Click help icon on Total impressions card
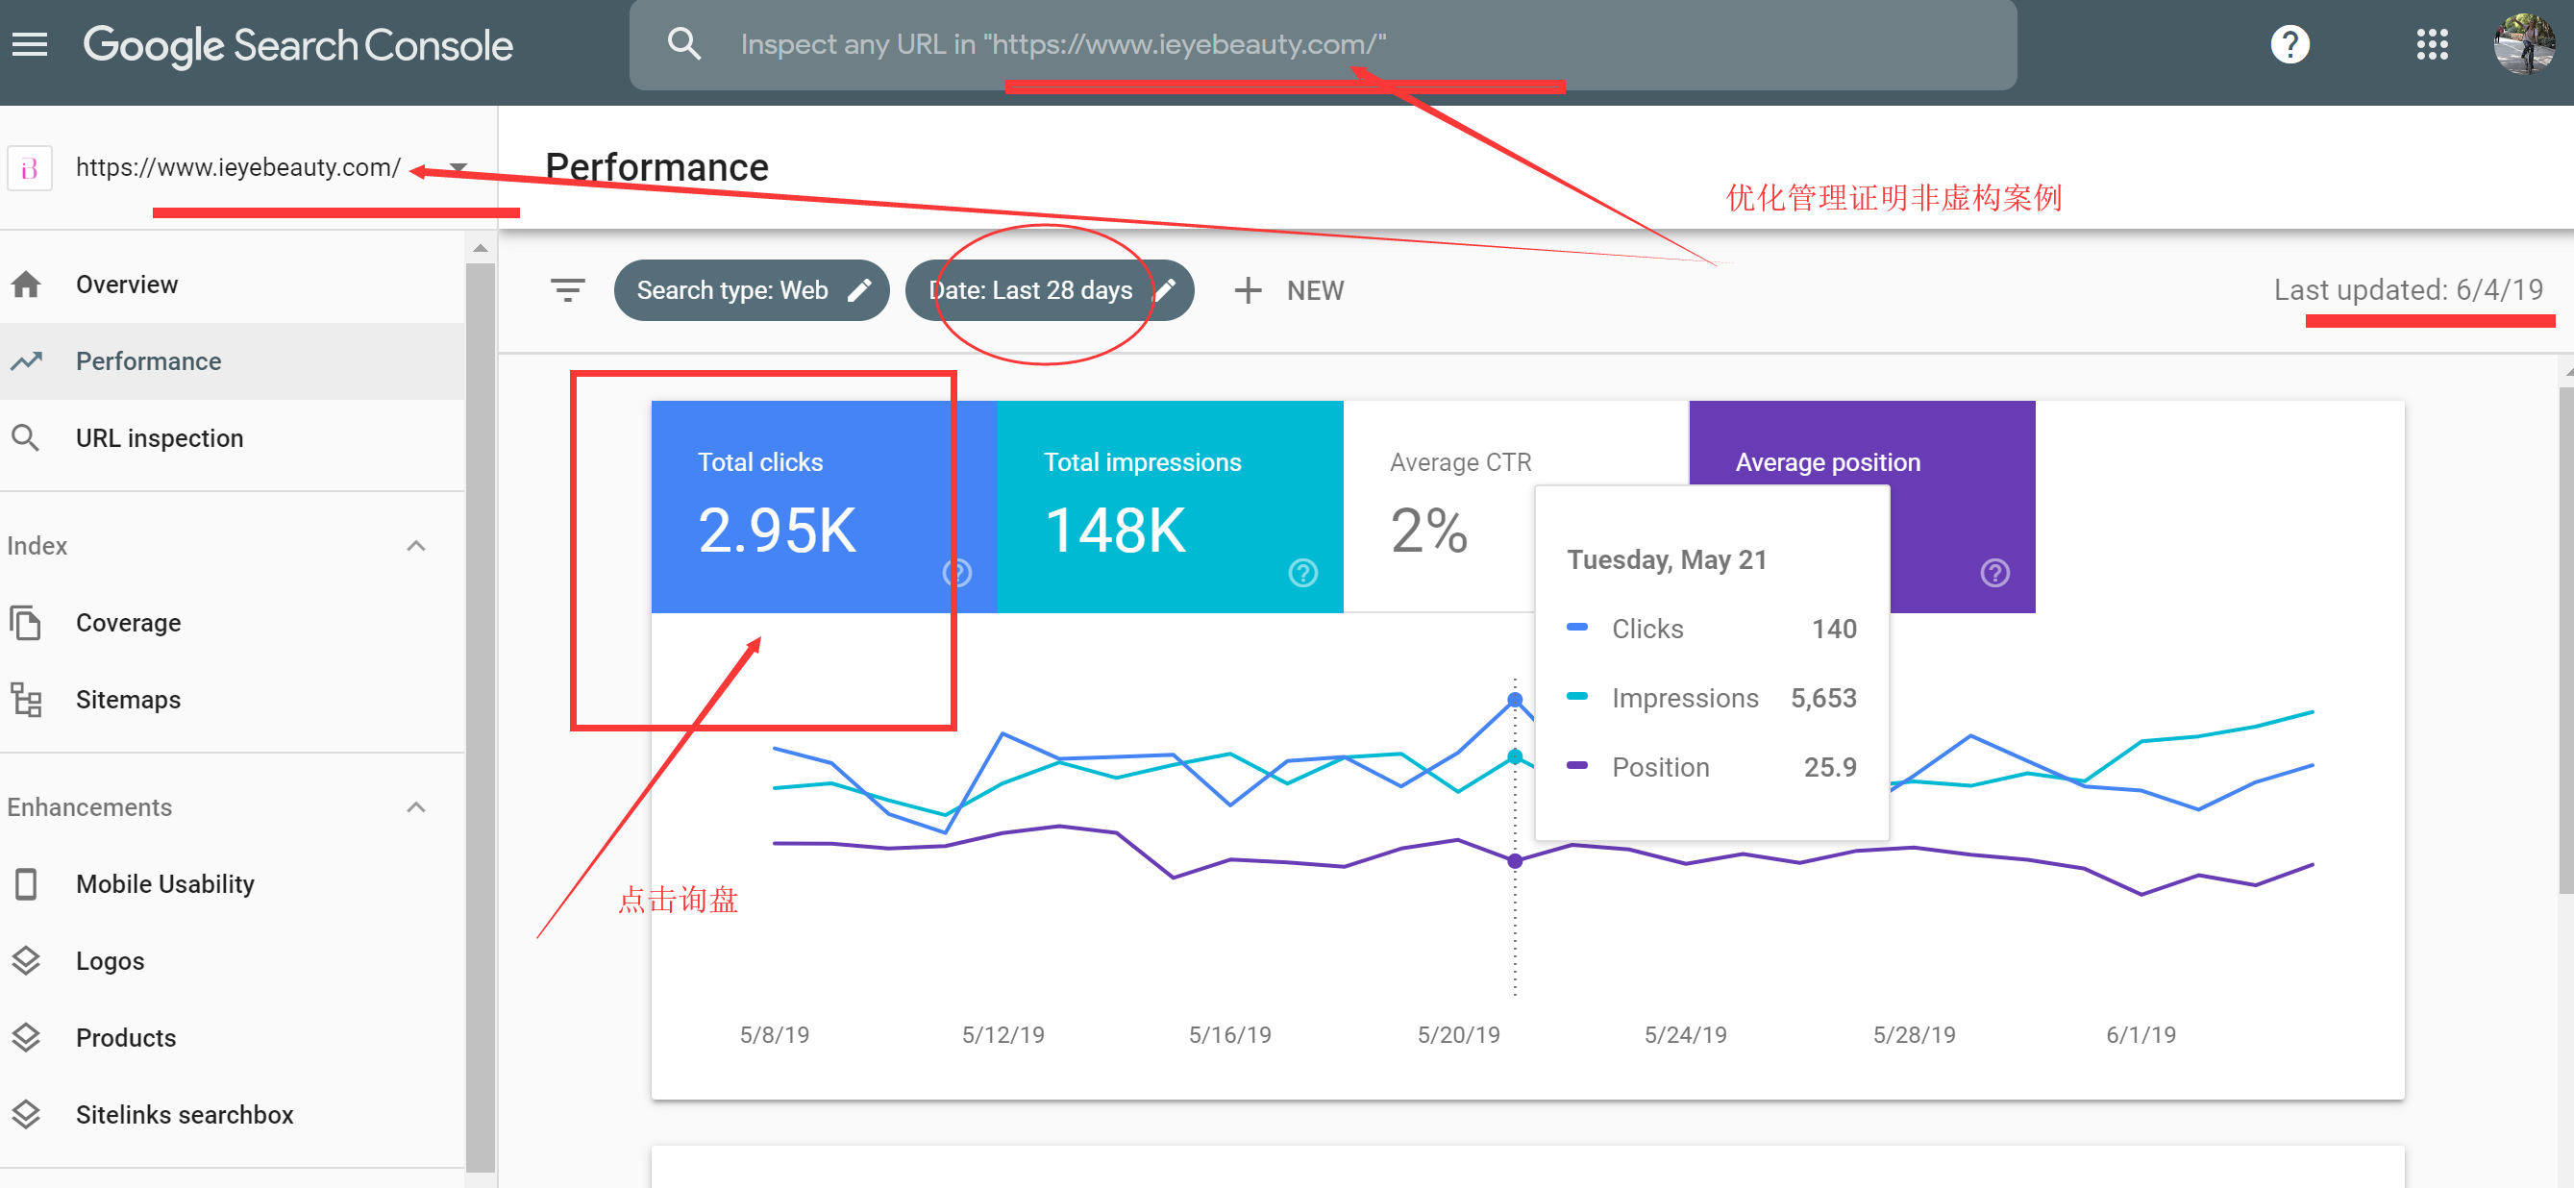Screen dimensions: 2574x1188 click(x=1302, y=573)
